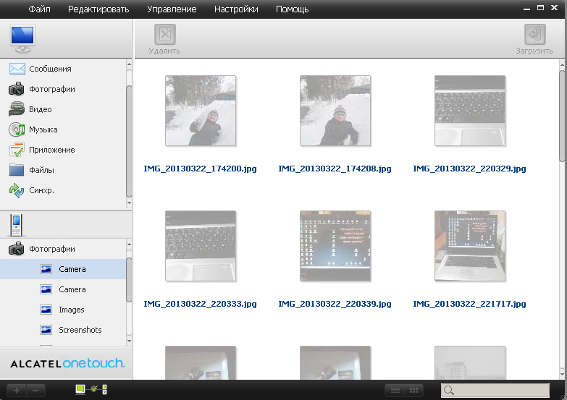This screenshot has height=400, width=567.
Task: Click the Удалить button label
Action: coord(164,51)
